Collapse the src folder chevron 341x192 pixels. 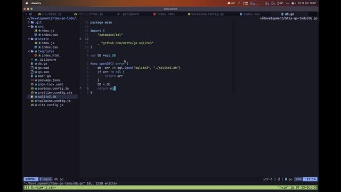coord(29,27)
